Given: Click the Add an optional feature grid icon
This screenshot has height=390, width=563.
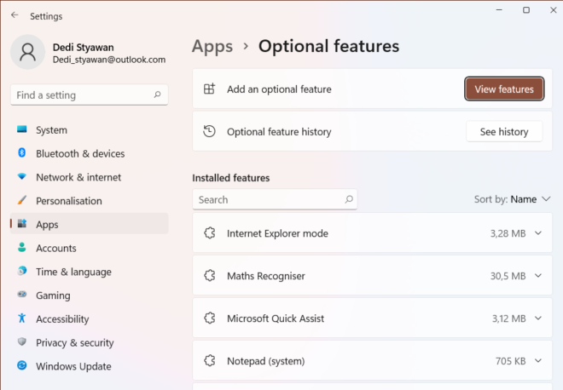Looking at the screenshot, I should coord(209,89).
